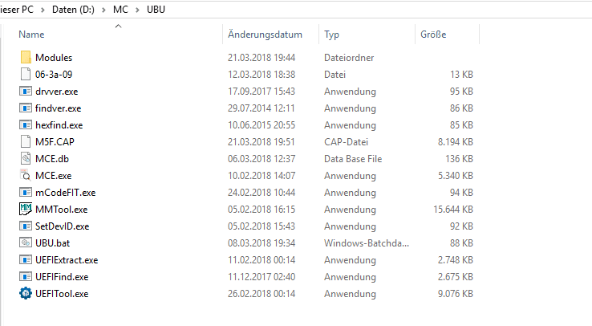Screen dimensions: 592x326
Task: Select the MCE.exe magnifier icon
Action: pyautogui.click(x=26, y=176)
